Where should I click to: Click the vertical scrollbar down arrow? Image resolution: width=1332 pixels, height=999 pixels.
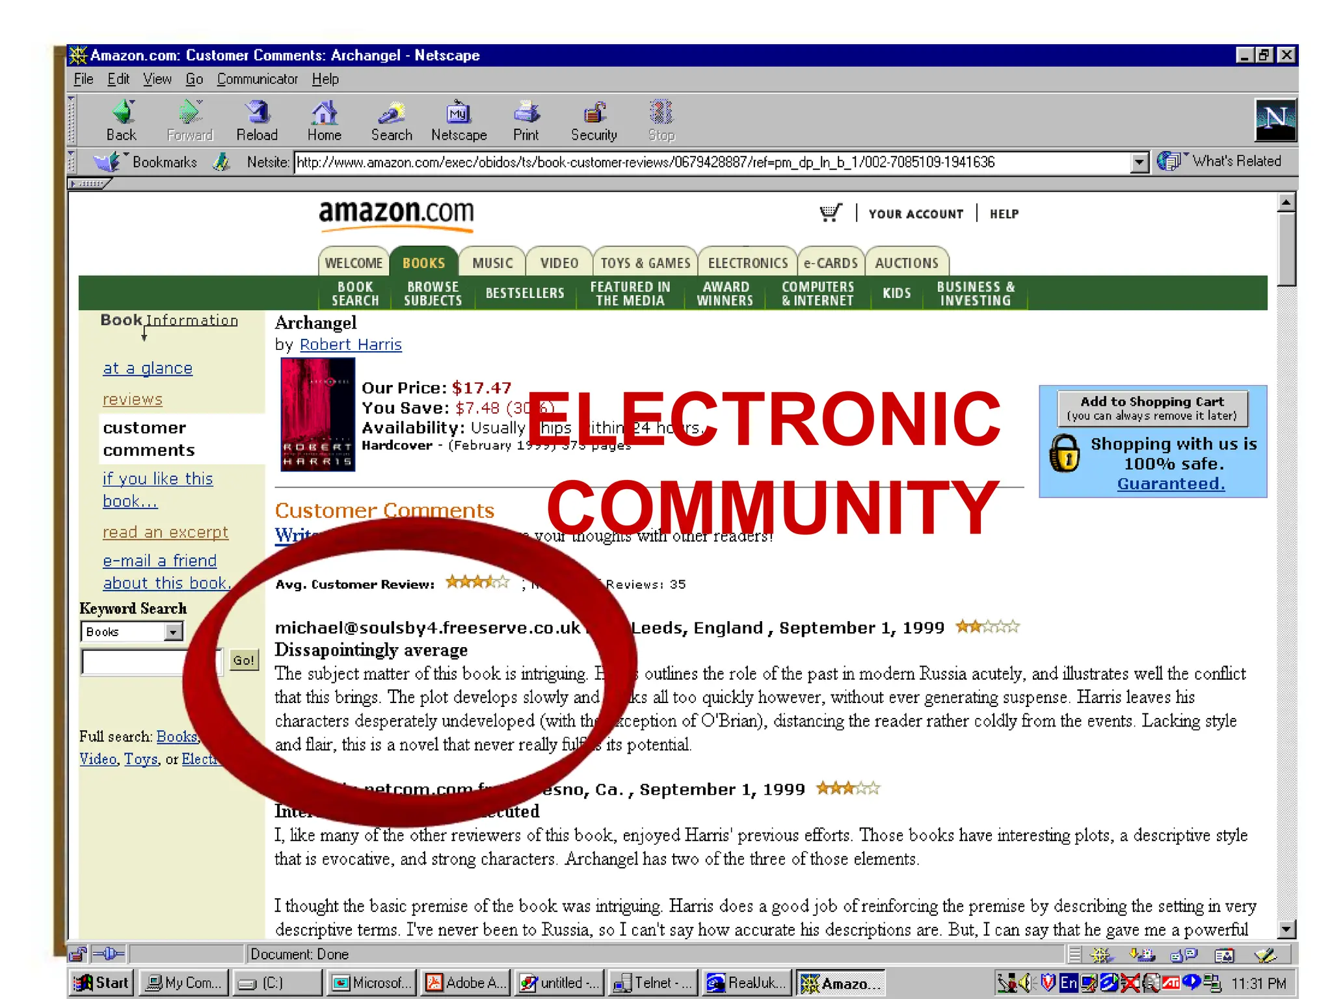click(x=1285, y=929)
